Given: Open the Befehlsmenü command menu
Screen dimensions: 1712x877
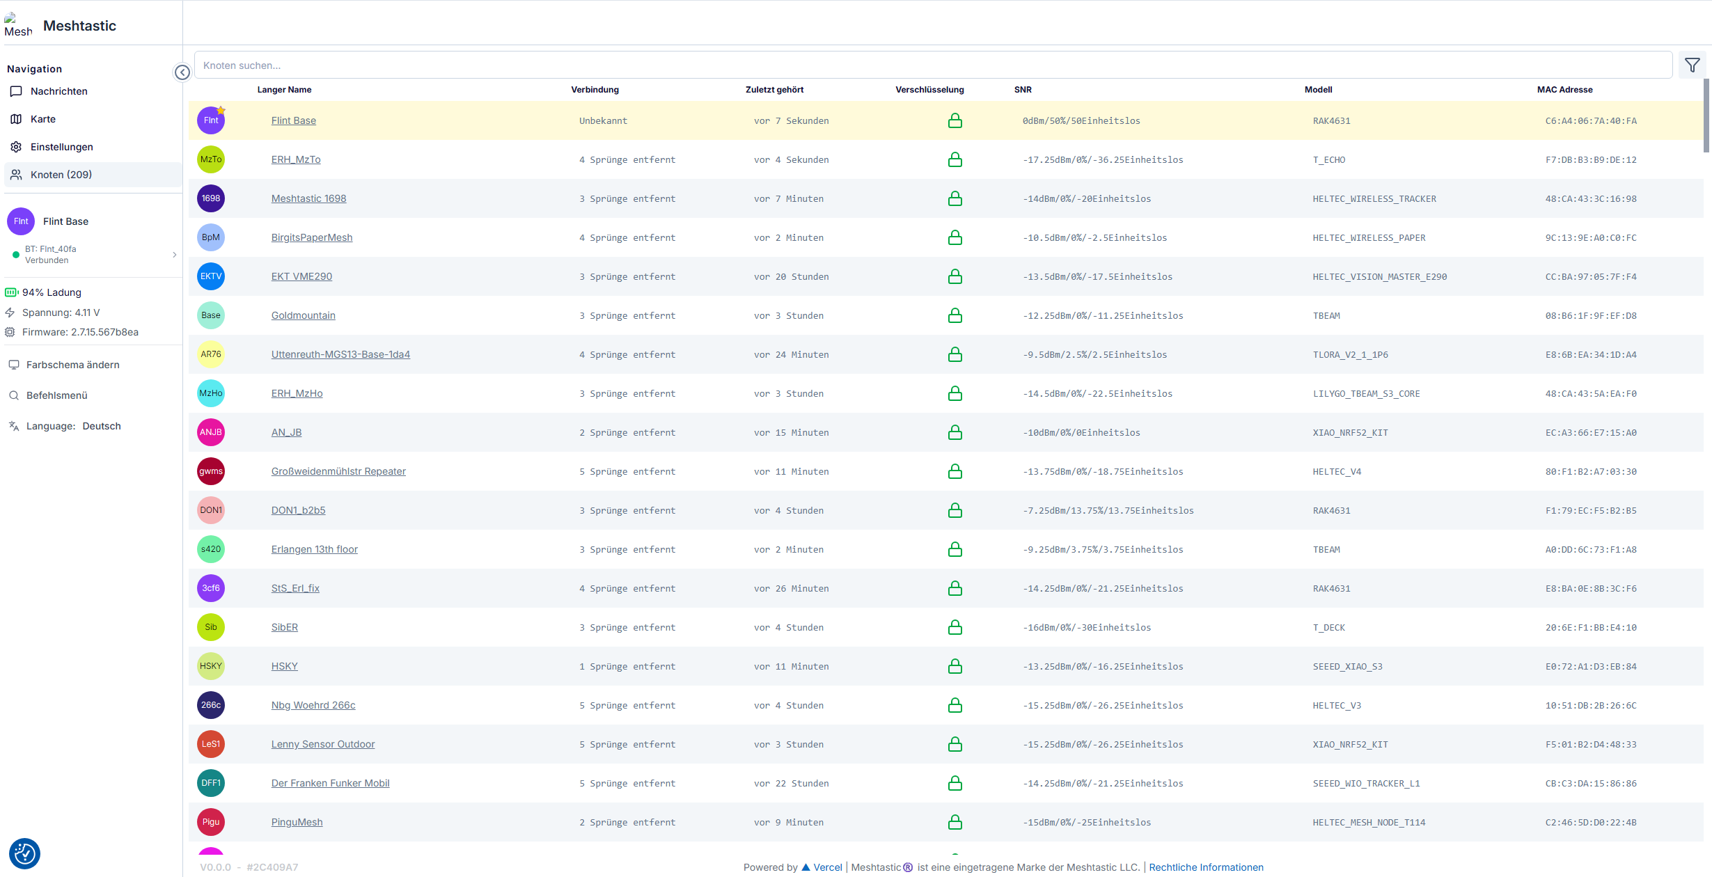Looking at the screenshot, I should click(x=57, y=395).
